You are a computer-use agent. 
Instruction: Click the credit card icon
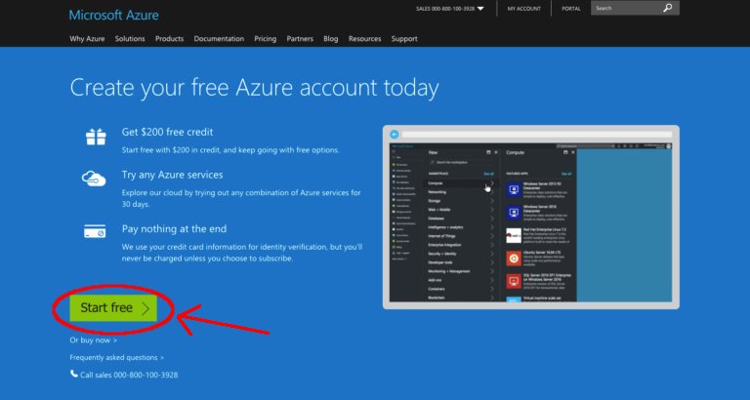pos(95,231)
